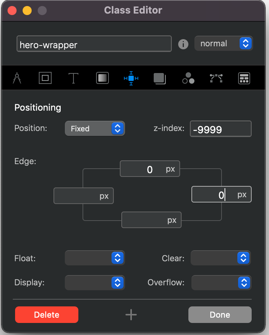Expand the Overflow dropdown
269x335 pixels.
(x=221, y=282)
